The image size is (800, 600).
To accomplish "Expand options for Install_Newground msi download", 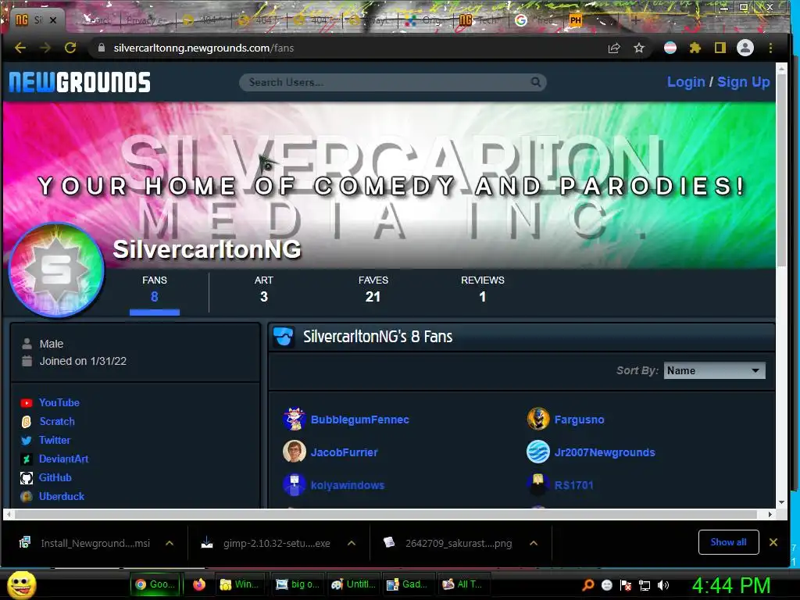I will coord(170,544).
